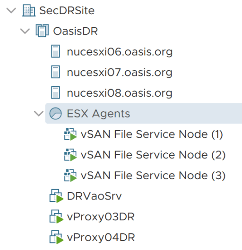Select the vProxy03DR virtual machine
Viewport: 242px width, 250px height.
click(101, 217)
